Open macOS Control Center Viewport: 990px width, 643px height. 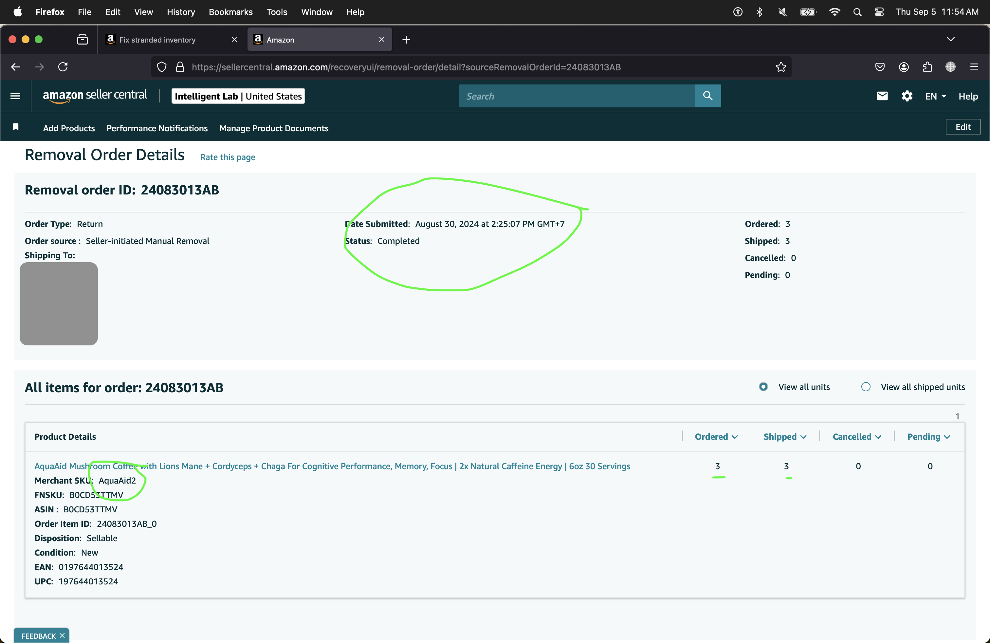(879, 12)
